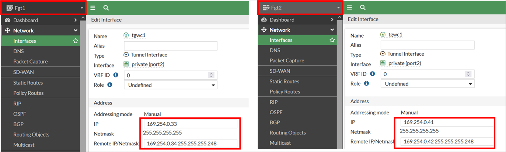Image resolution: width=506 pixels, height=152 pixels.
Task: Click the Fgt1 FortiGate logo icon
Action: pyautogui.click(x=10, y=8)
